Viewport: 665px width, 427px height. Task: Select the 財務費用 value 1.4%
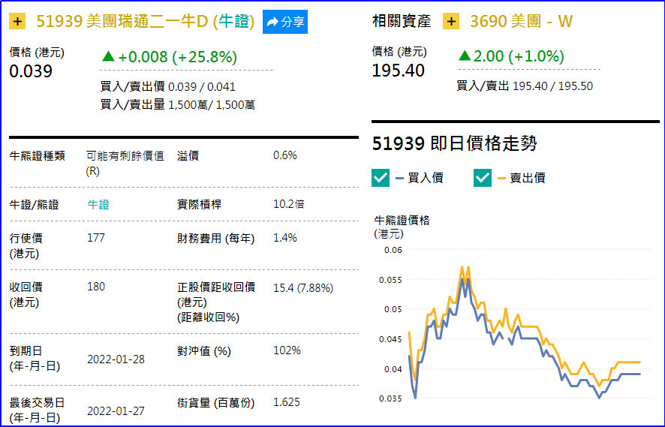[285, 238]
